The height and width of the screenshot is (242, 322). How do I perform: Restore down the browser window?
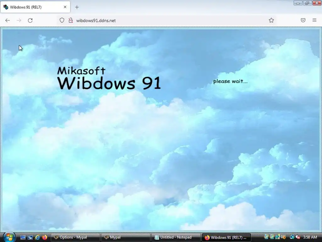point(307,3)
